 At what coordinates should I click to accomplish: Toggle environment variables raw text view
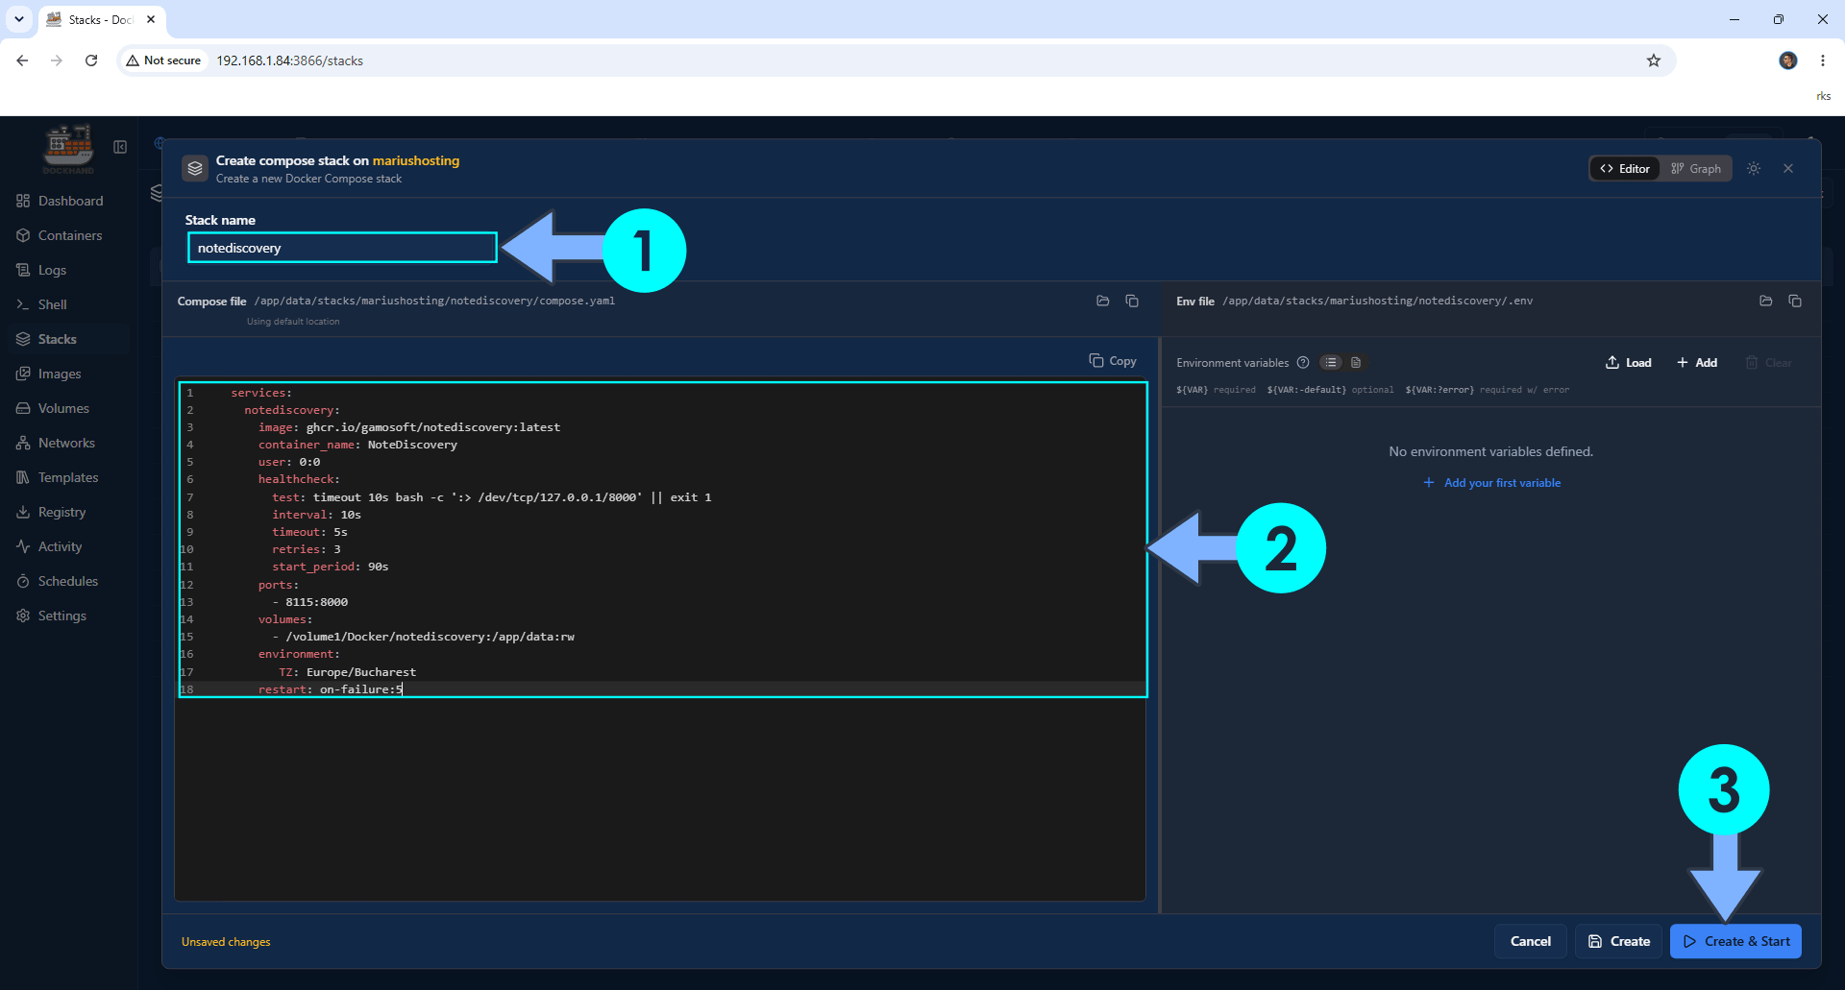coord(1356,362)
